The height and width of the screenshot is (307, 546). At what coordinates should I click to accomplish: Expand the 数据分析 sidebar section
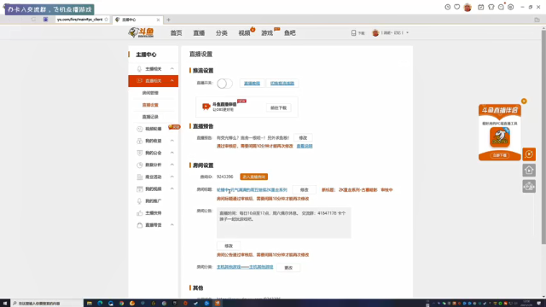click(x=172, y=165)
